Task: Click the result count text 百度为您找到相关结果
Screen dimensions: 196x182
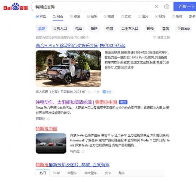Action: [62, 38]
